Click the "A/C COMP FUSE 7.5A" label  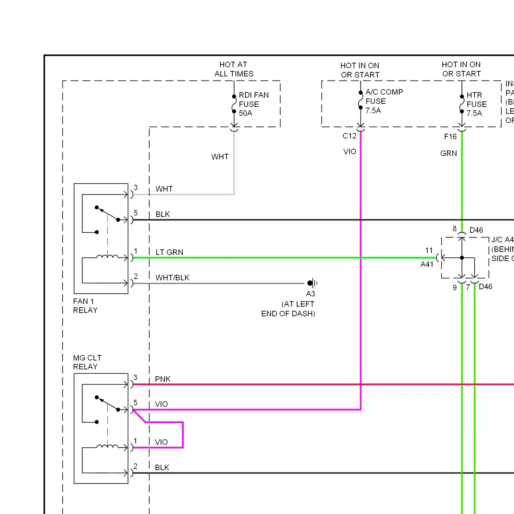(384, 101)
